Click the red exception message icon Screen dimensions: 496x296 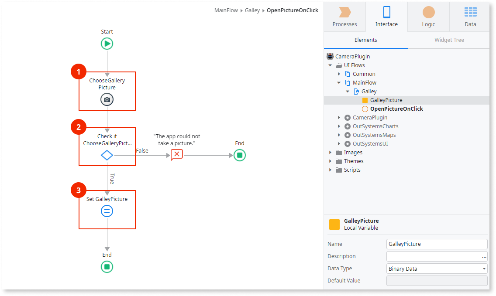coord(176,155)
